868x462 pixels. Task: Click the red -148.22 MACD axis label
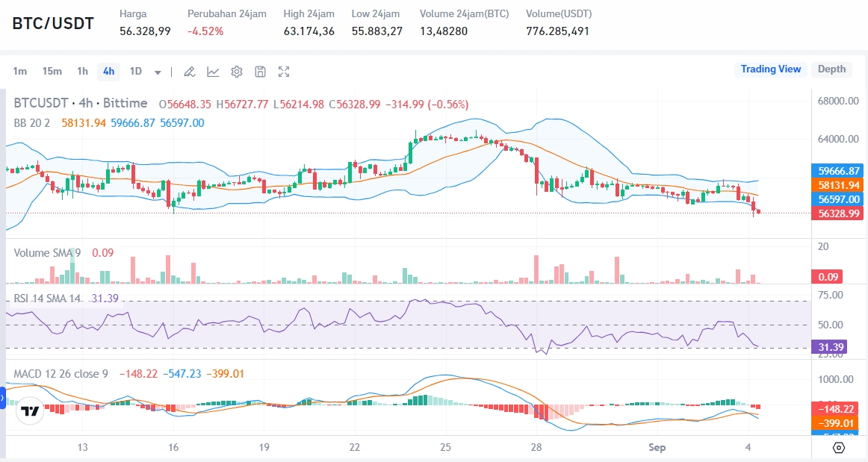point(835,409)
